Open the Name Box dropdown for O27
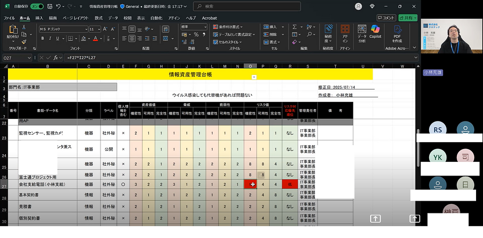 tap(29, 58)
